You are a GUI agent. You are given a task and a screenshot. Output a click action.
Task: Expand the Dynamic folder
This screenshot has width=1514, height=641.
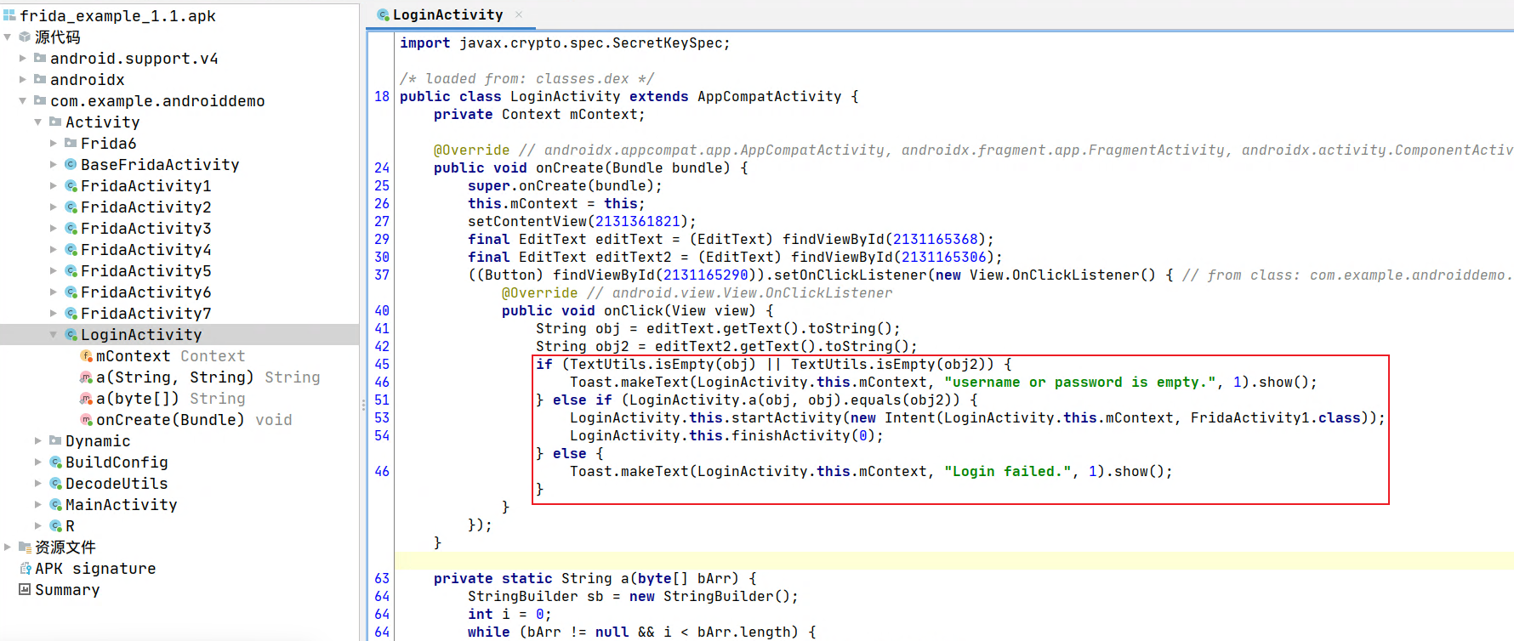pyautogui.click(x=38, y=440)
